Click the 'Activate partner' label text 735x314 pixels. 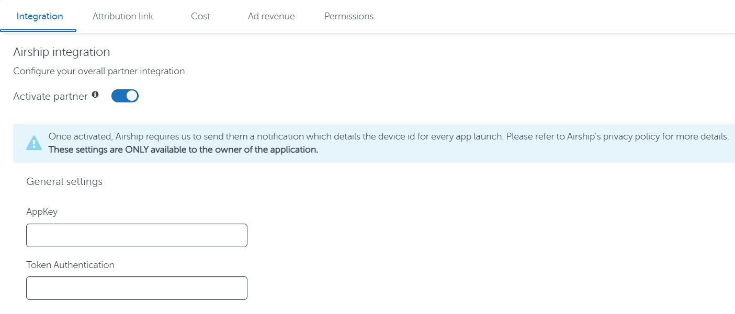click(50, 97)
